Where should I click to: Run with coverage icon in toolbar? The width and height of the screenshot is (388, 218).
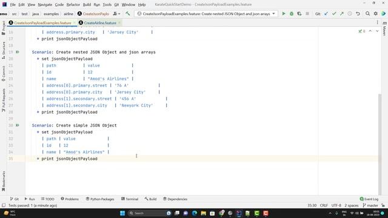[299, 14]
